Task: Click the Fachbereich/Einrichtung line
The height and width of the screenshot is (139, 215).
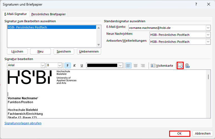Action: pos(25,114)
